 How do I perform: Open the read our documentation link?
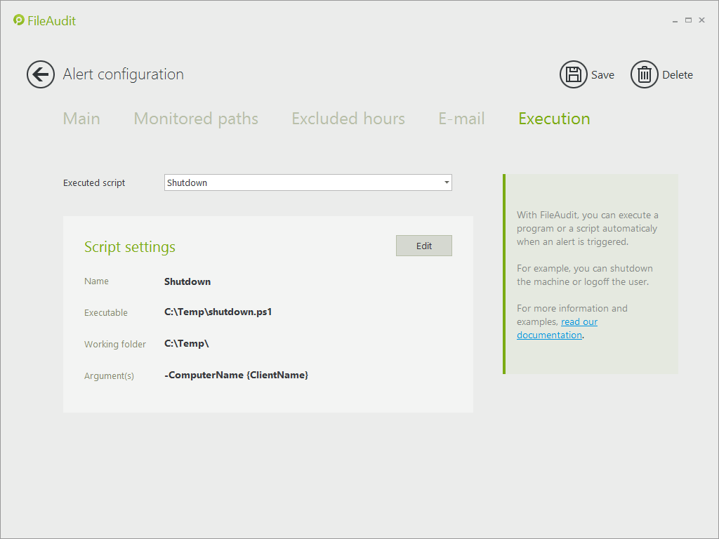[579, 322]
